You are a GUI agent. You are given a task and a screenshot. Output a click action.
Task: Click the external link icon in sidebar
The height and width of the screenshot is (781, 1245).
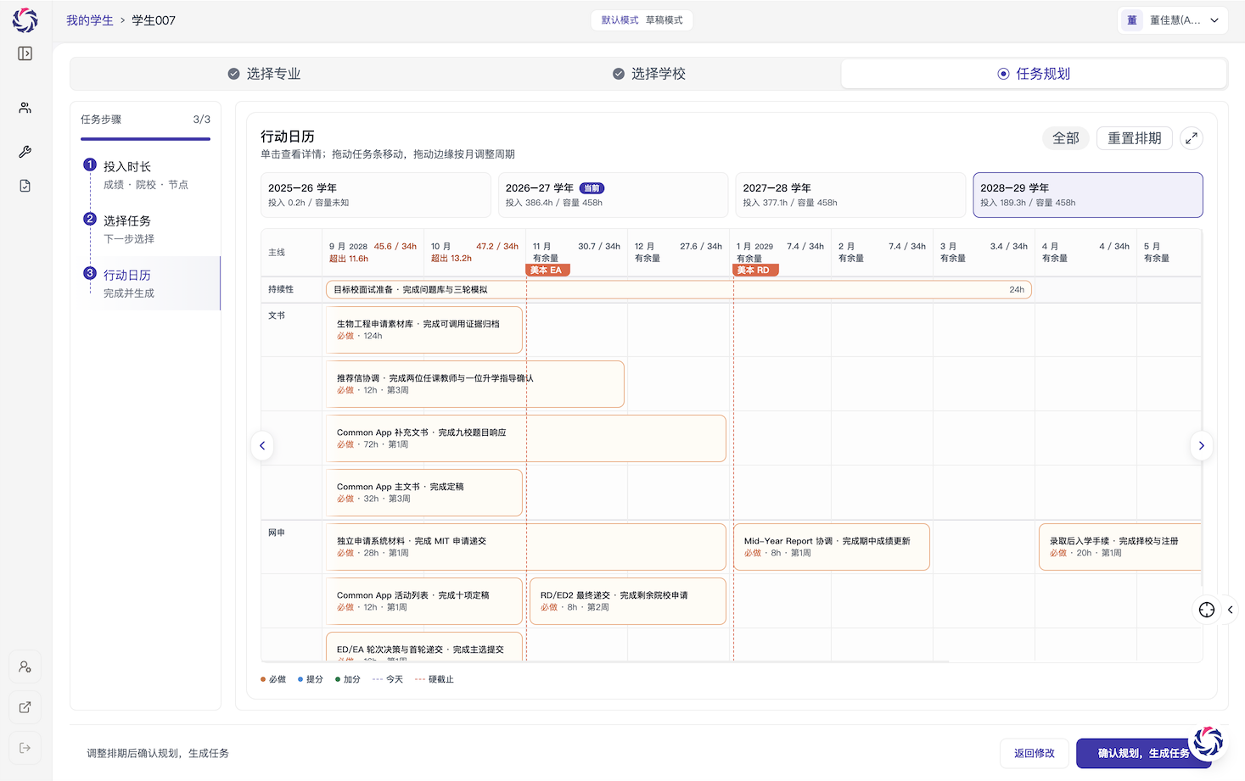[25, 707]
